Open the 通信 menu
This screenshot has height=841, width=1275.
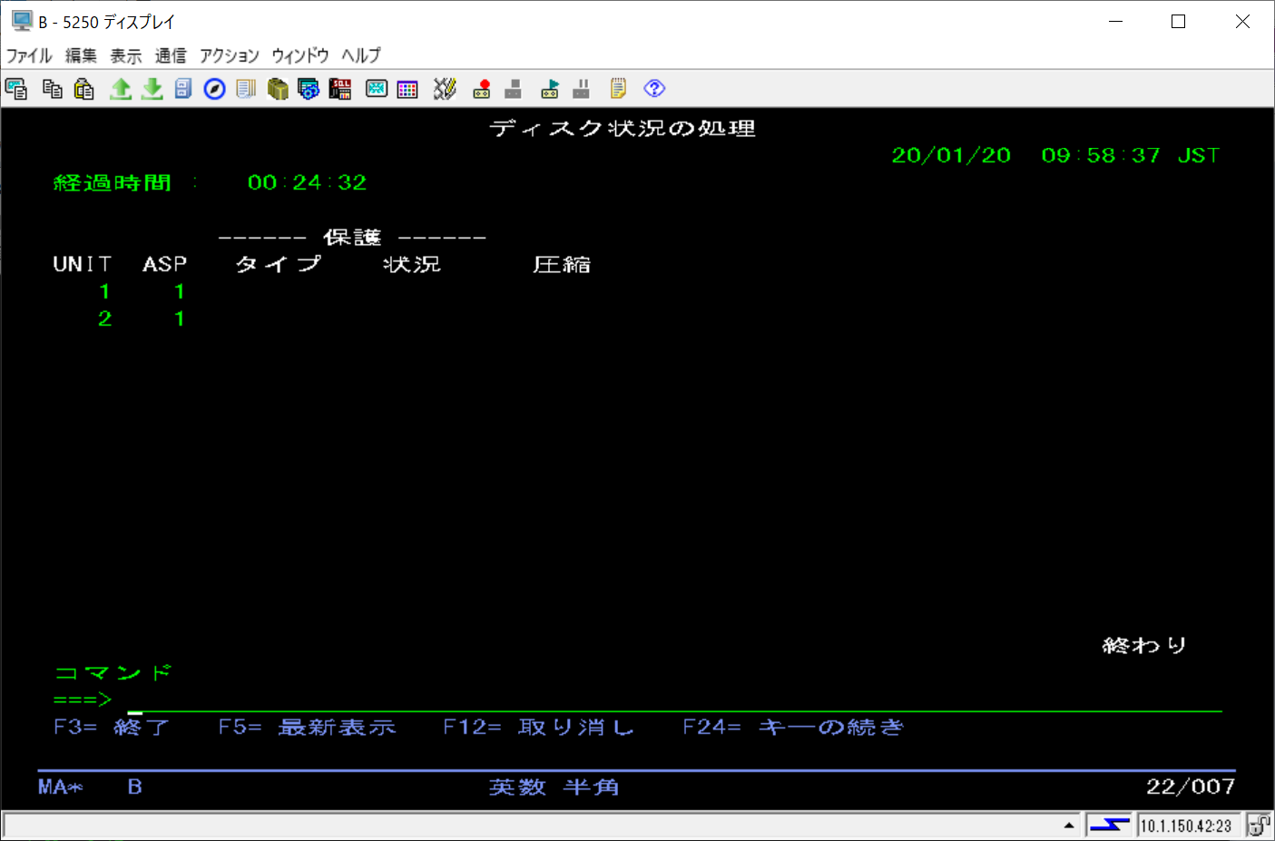[171, 55]
